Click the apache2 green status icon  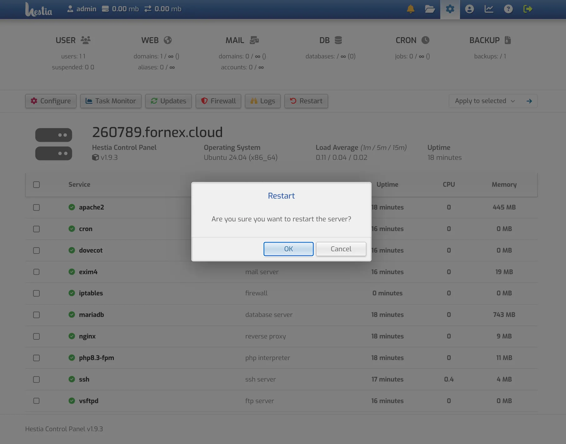pos(72,207)
